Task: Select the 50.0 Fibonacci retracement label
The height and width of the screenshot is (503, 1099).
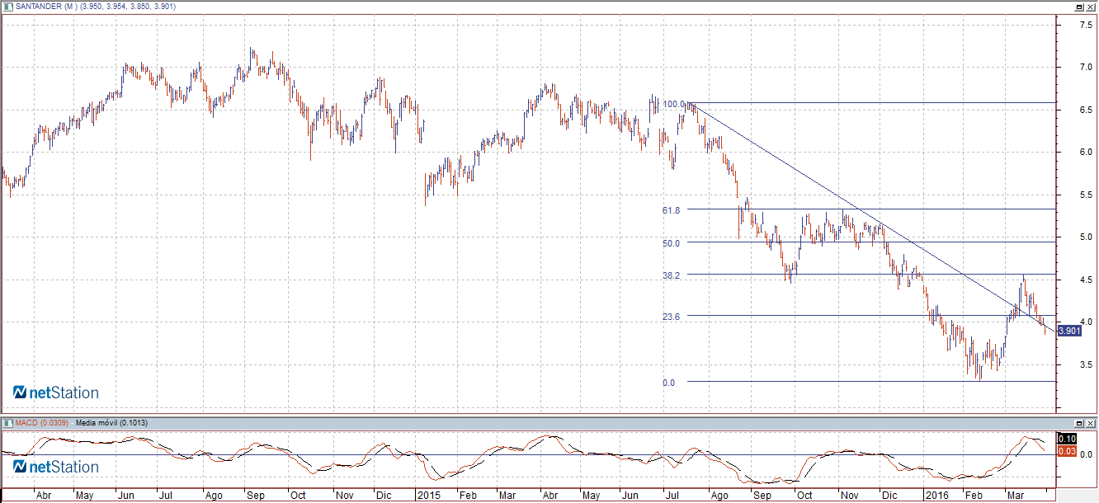Action: [671, 243]
